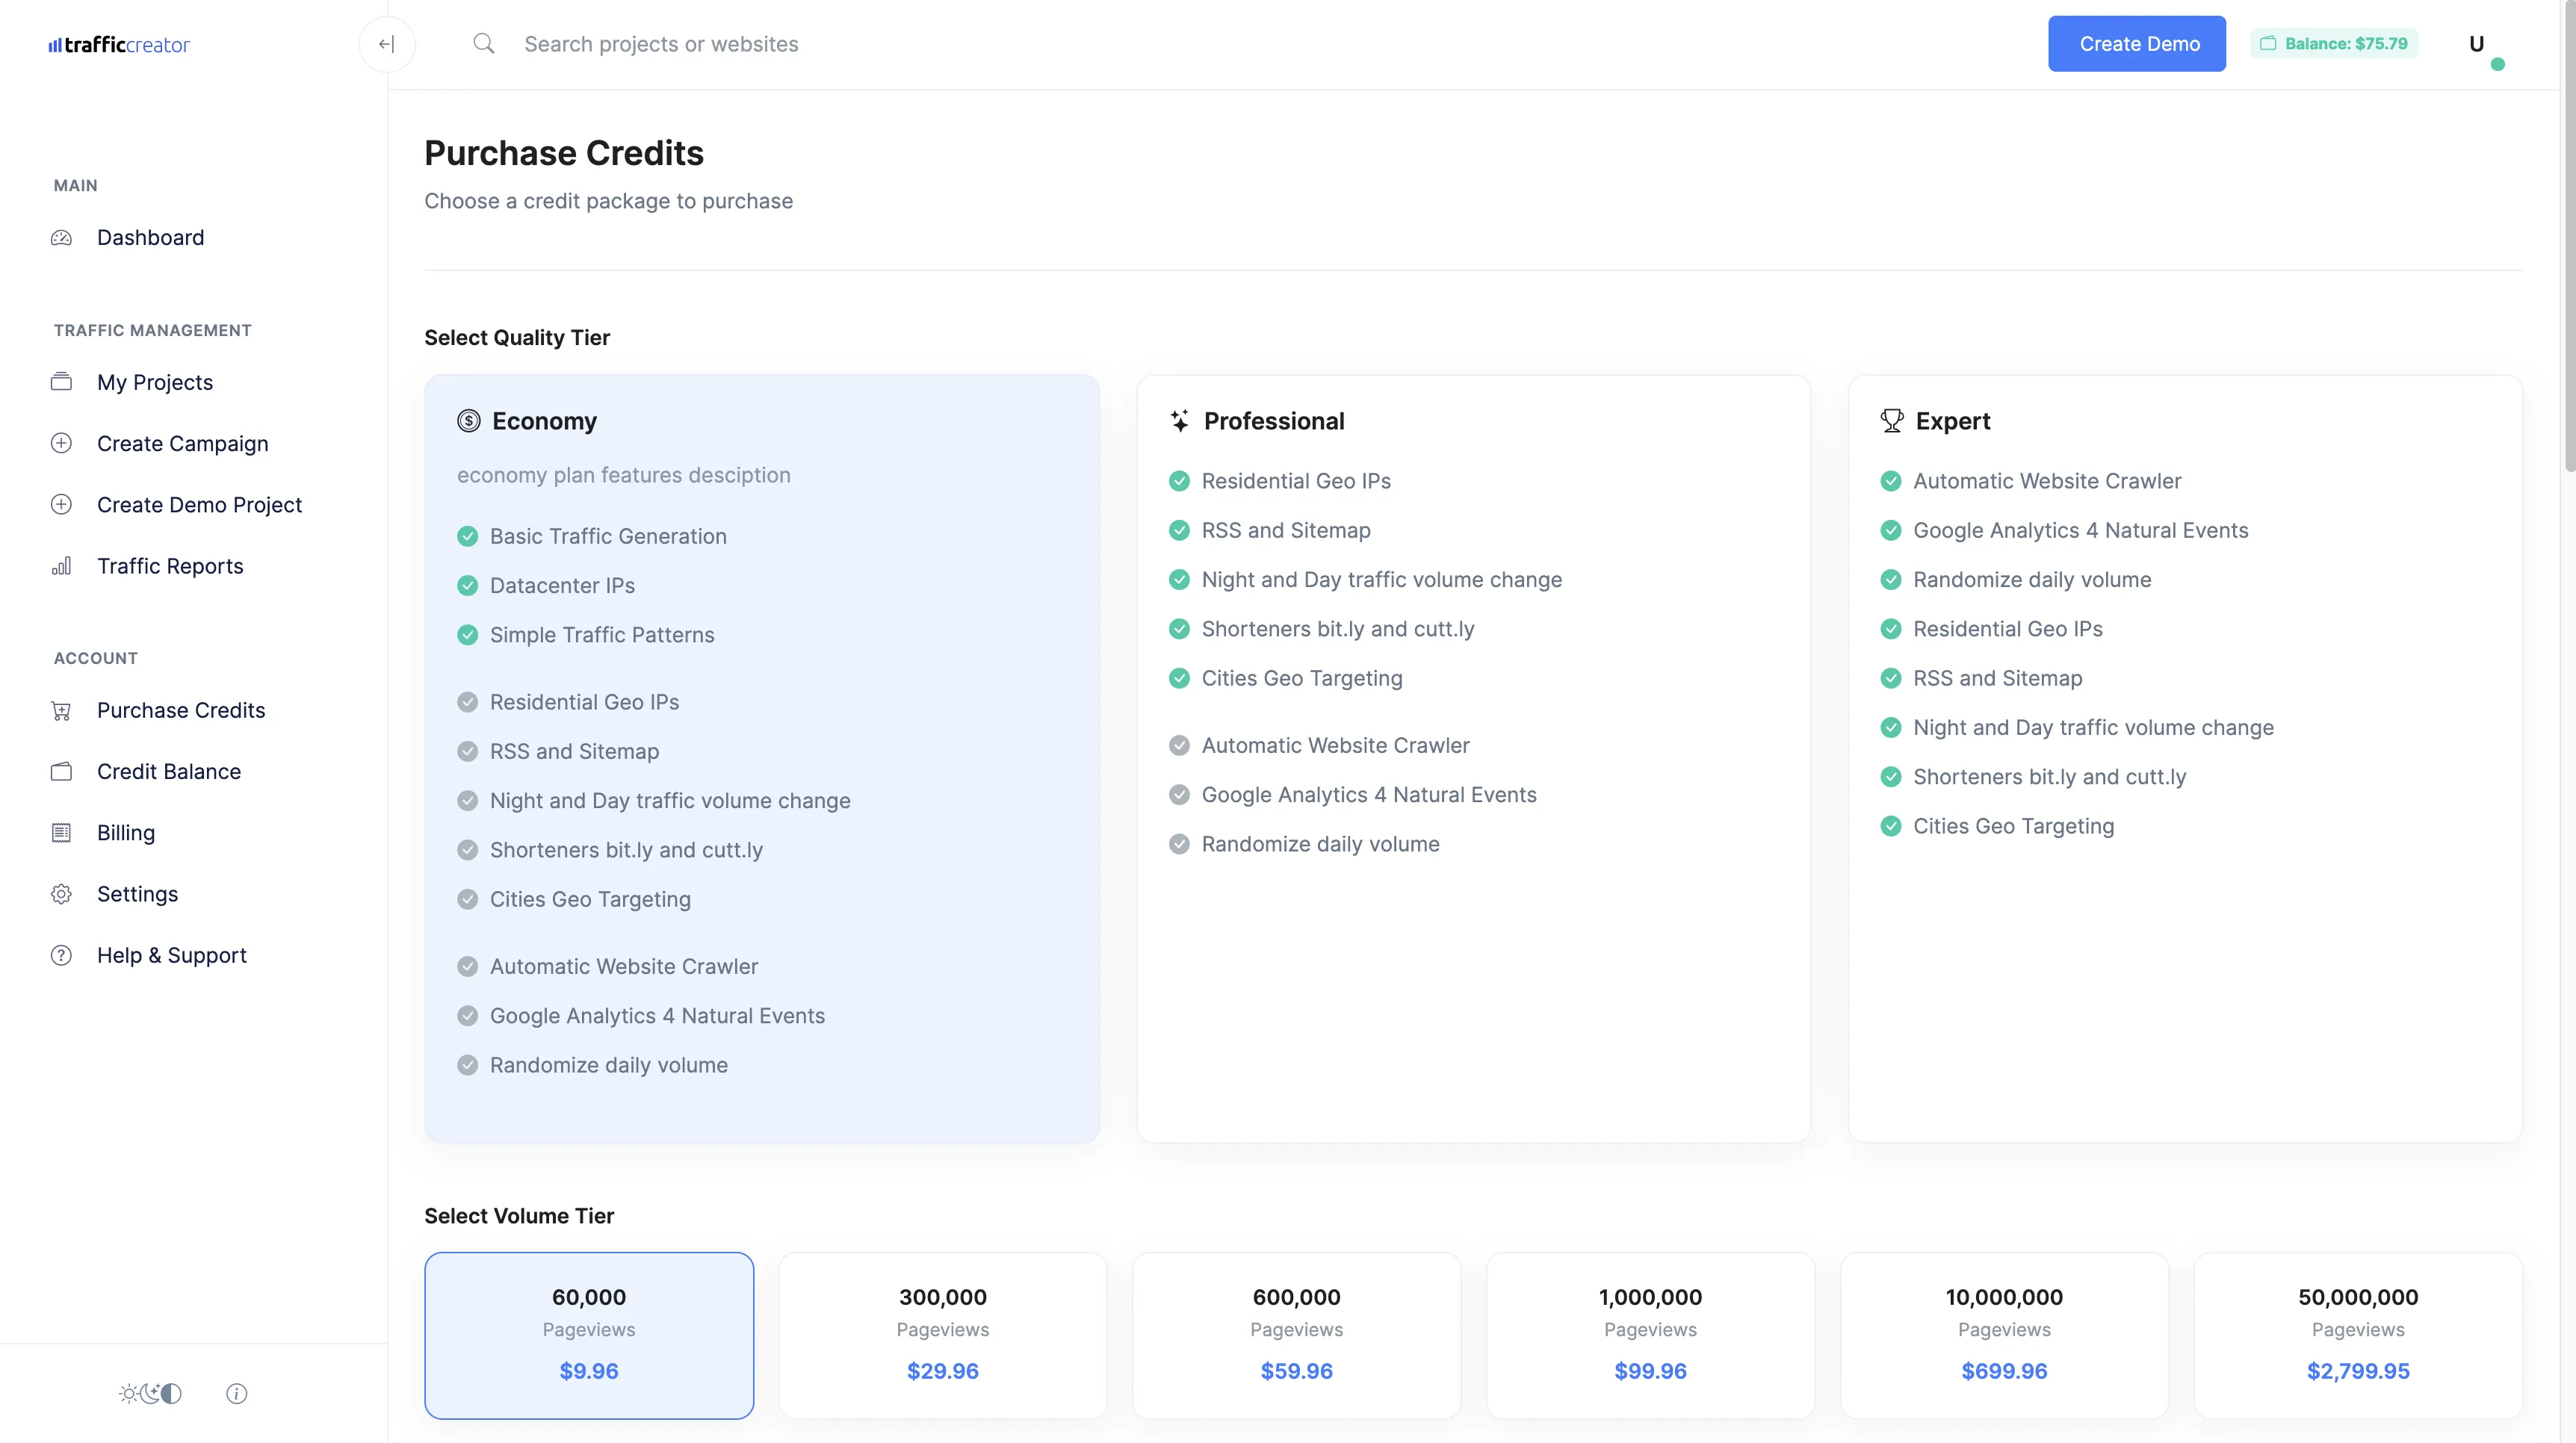Click the plus icon beside Create Campaign
The image size is (2576, 1443).
61,444
